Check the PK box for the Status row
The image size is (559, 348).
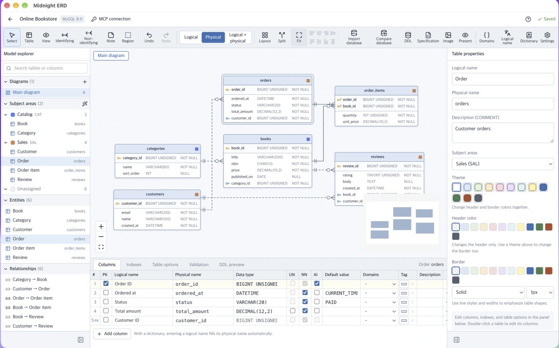click(x=106, y=302)
